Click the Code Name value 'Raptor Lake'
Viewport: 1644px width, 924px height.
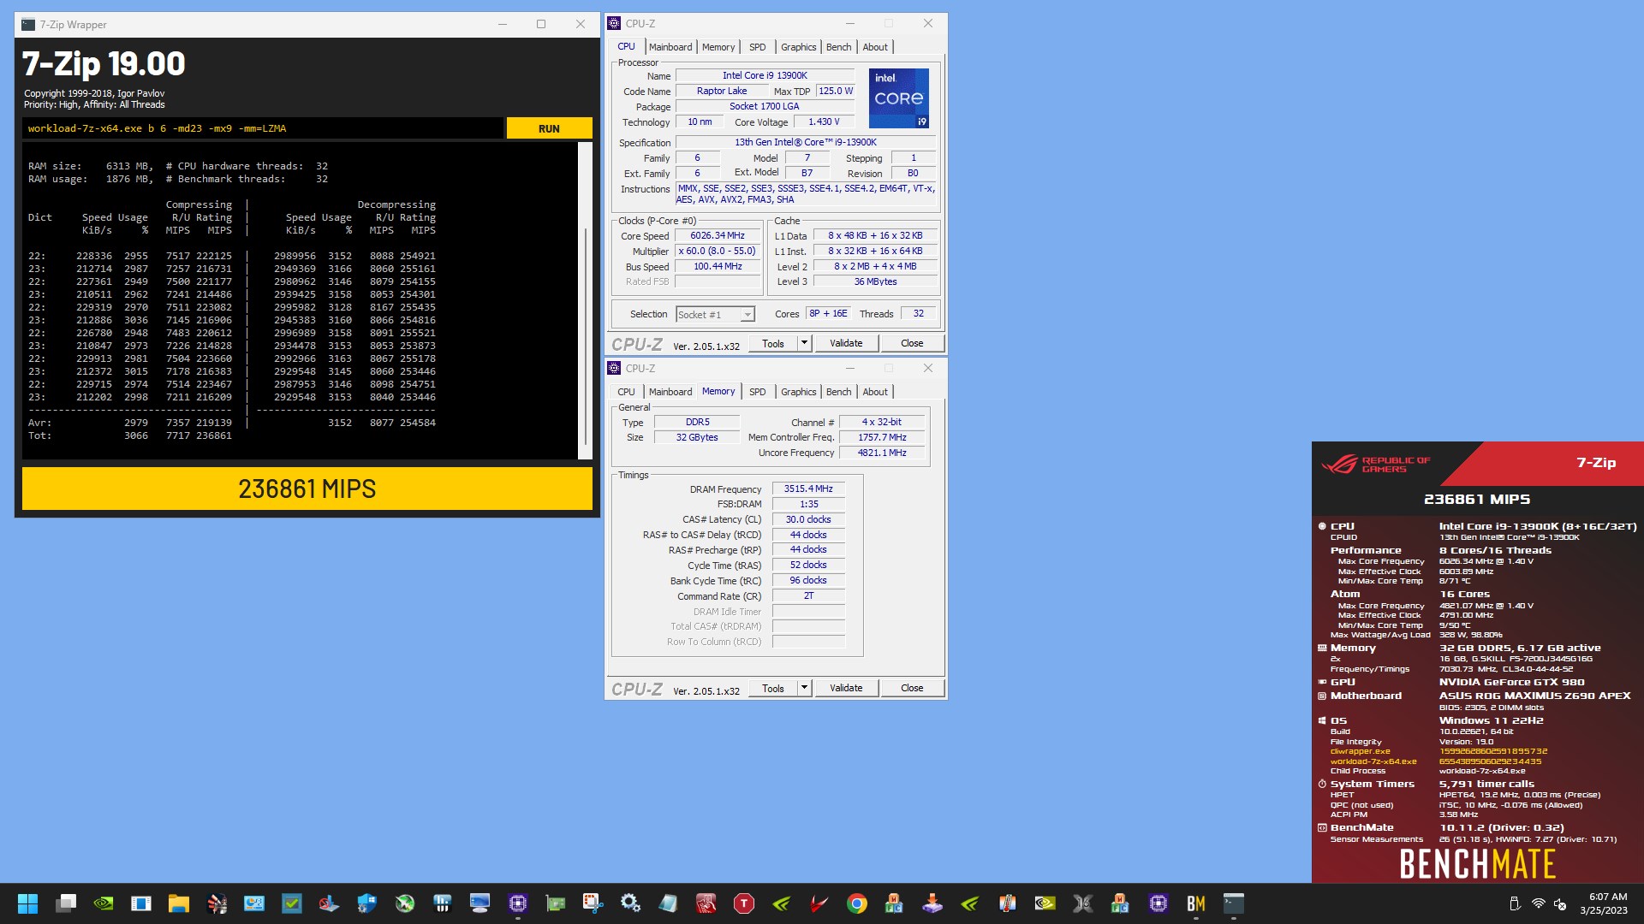(x=721, y=91)
